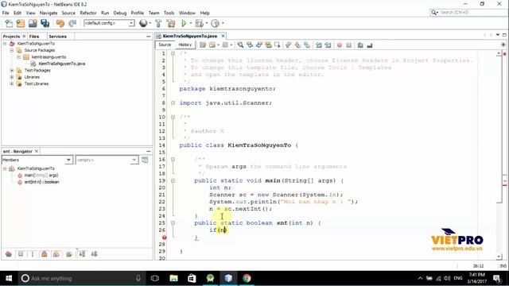The height and width of the screenshot is (286, 509).
Task: Click the Clean and Build Project icon
Action: pos(171,23)
